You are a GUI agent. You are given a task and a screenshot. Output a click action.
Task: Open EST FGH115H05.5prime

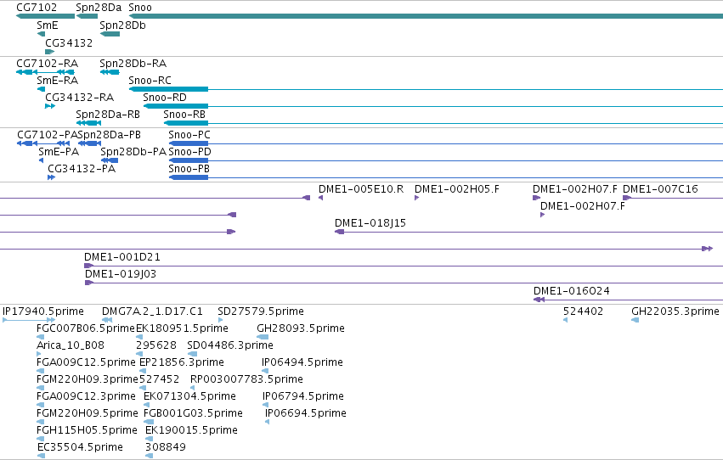41,440
